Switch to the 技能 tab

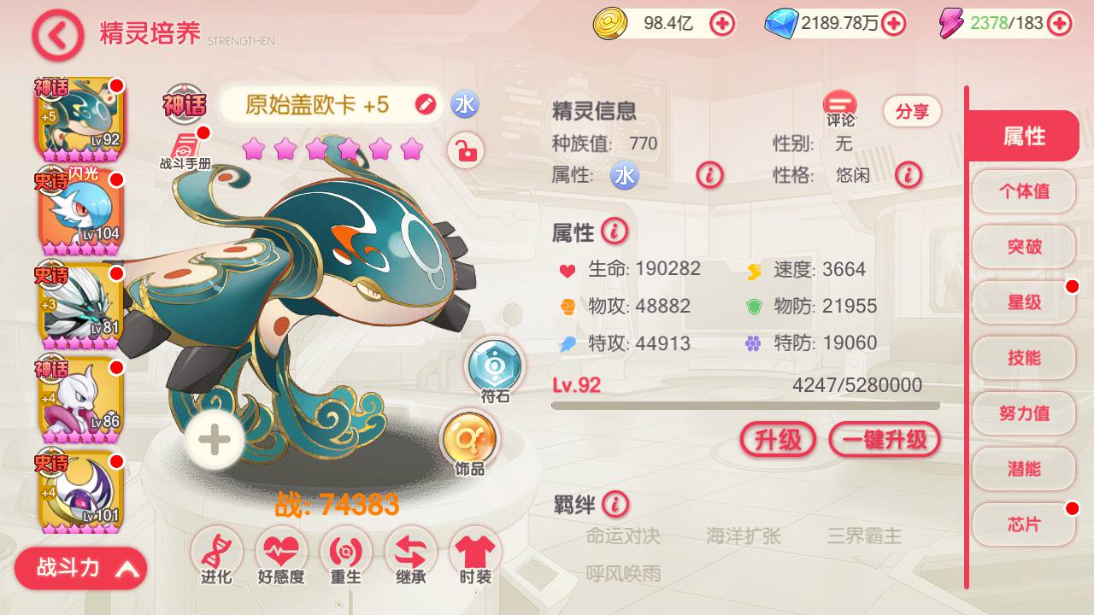(1024, 358)
